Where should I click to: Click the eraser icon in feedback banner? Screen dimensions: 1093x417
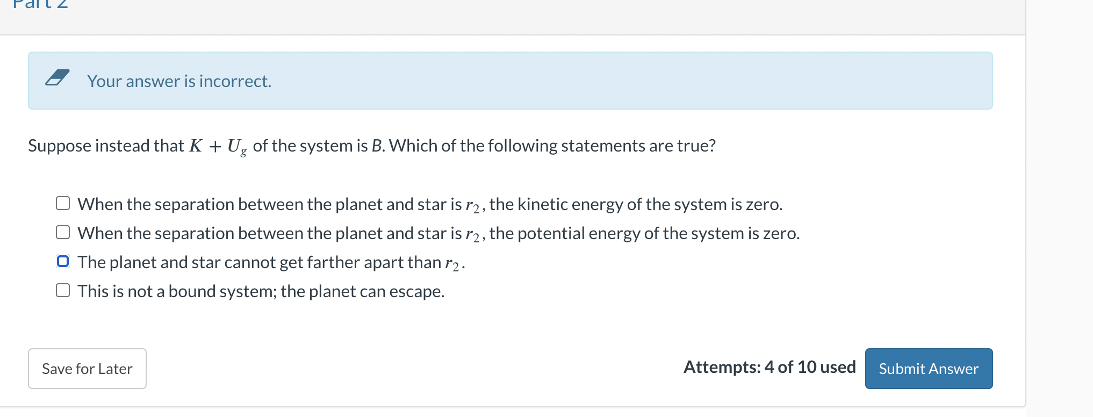click(57, 78)
